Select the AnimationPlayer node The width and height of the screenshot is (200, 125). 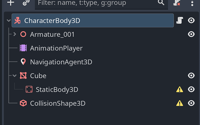pyautogui.click(x=57, y=48)
